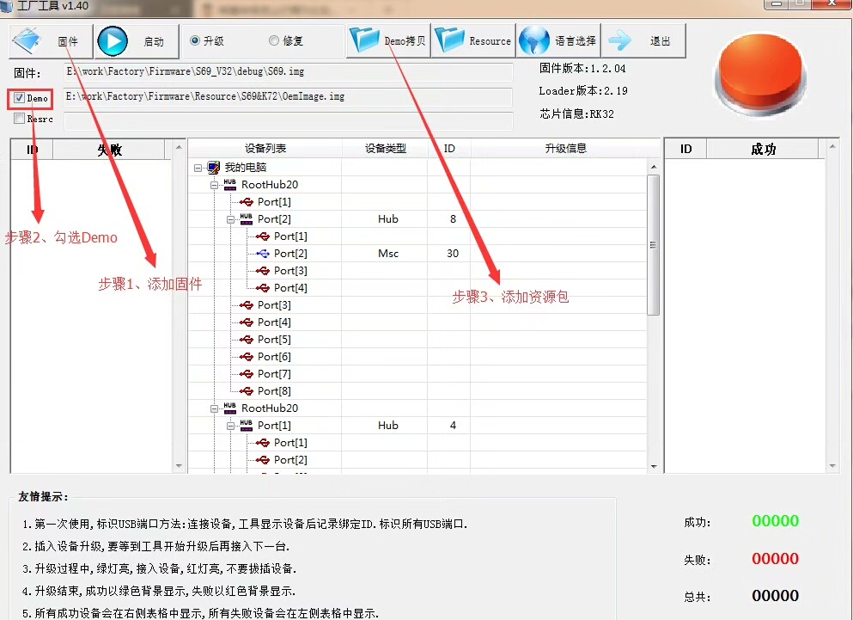Collapse the RootHub20 node containing the ID 4 hub

click(x=215, y=408)
